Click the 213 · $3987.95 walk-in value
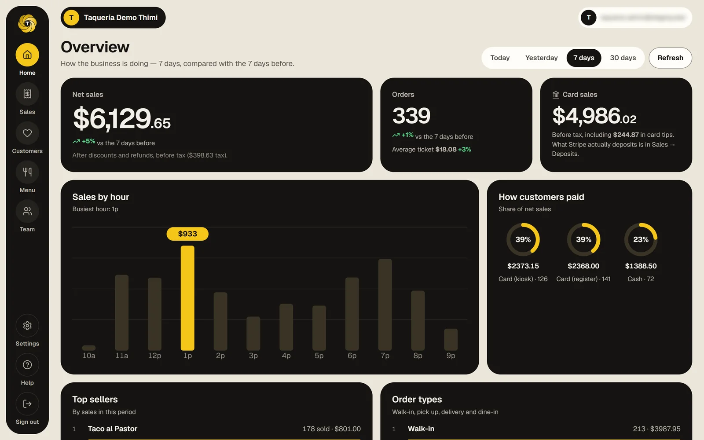The width and height of the screenshot is (704, 440). 657,429
